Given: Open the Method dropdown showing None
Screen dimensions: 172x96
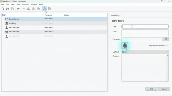Looking at the screenshot, I should point(145,52).
